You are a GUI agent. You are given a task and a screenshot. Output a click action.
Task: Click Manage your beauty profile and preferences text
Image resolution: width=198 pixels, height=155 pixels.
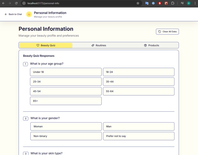coord(48,36)
